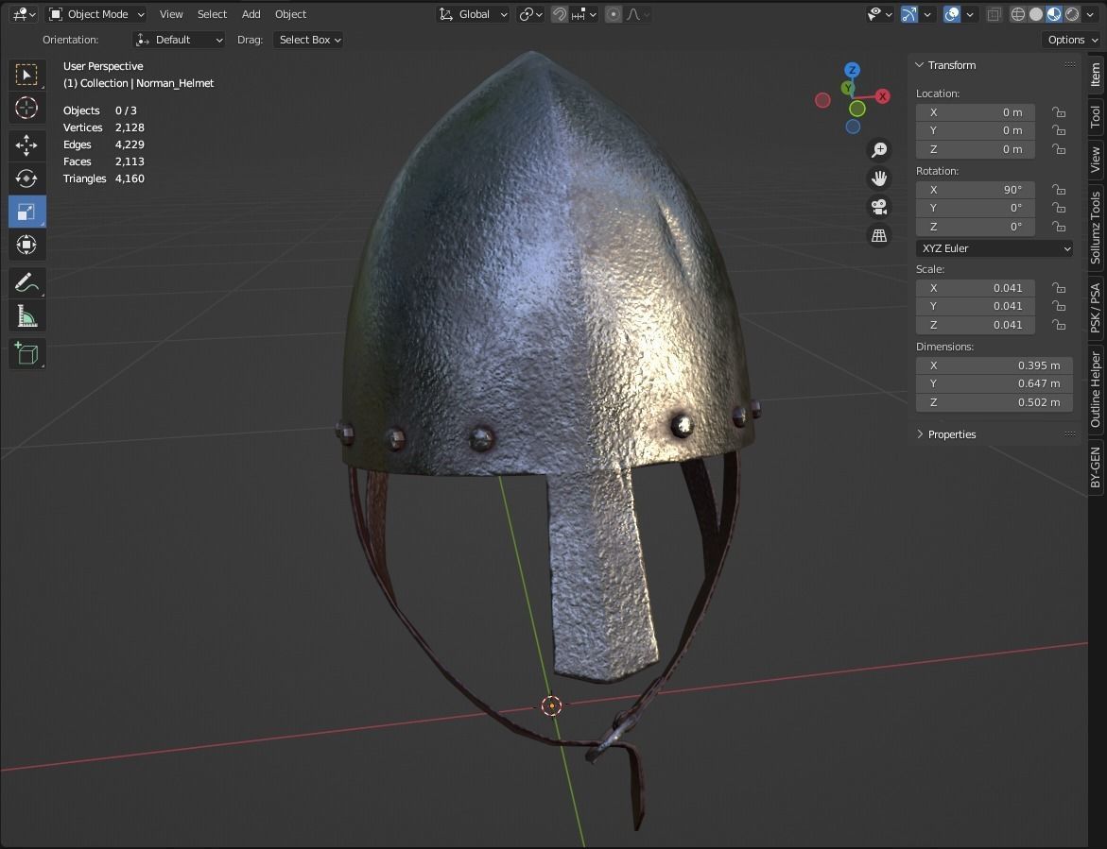Screen dimensions: 1107x849
Task: Pick the Add Cube tool
Action: 26,354
